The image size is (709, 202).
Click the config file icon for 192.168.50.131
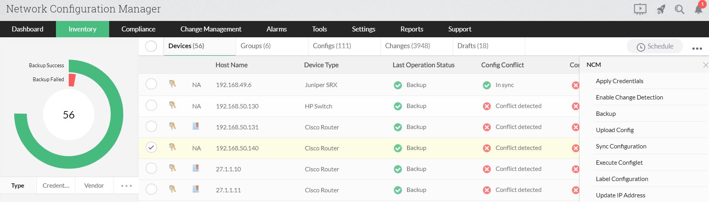point(196,126)
